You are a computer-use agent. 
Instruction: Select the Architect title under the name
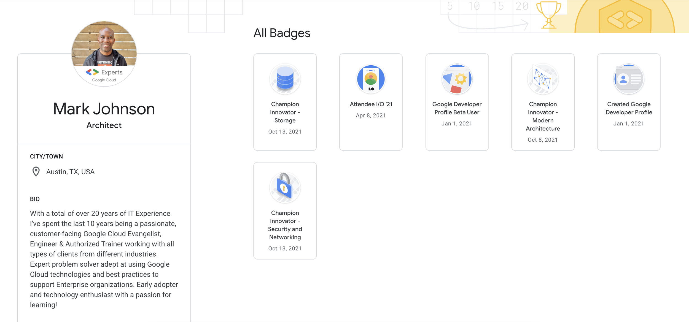pyautogui.click(x=104, y=125)
